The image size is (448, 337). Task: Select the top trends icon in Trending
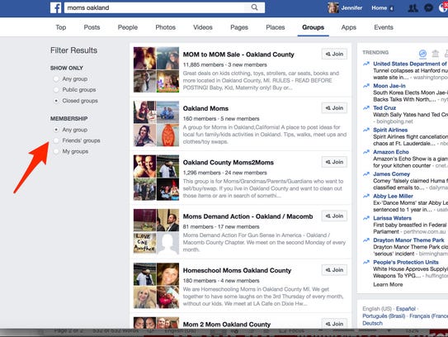click(x=422, y=53)
